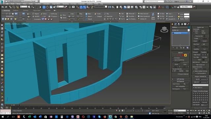211x119 pixels.
Task: Toggle Delete Isolated Vertices checkbox
Action: tap(194, 71)
